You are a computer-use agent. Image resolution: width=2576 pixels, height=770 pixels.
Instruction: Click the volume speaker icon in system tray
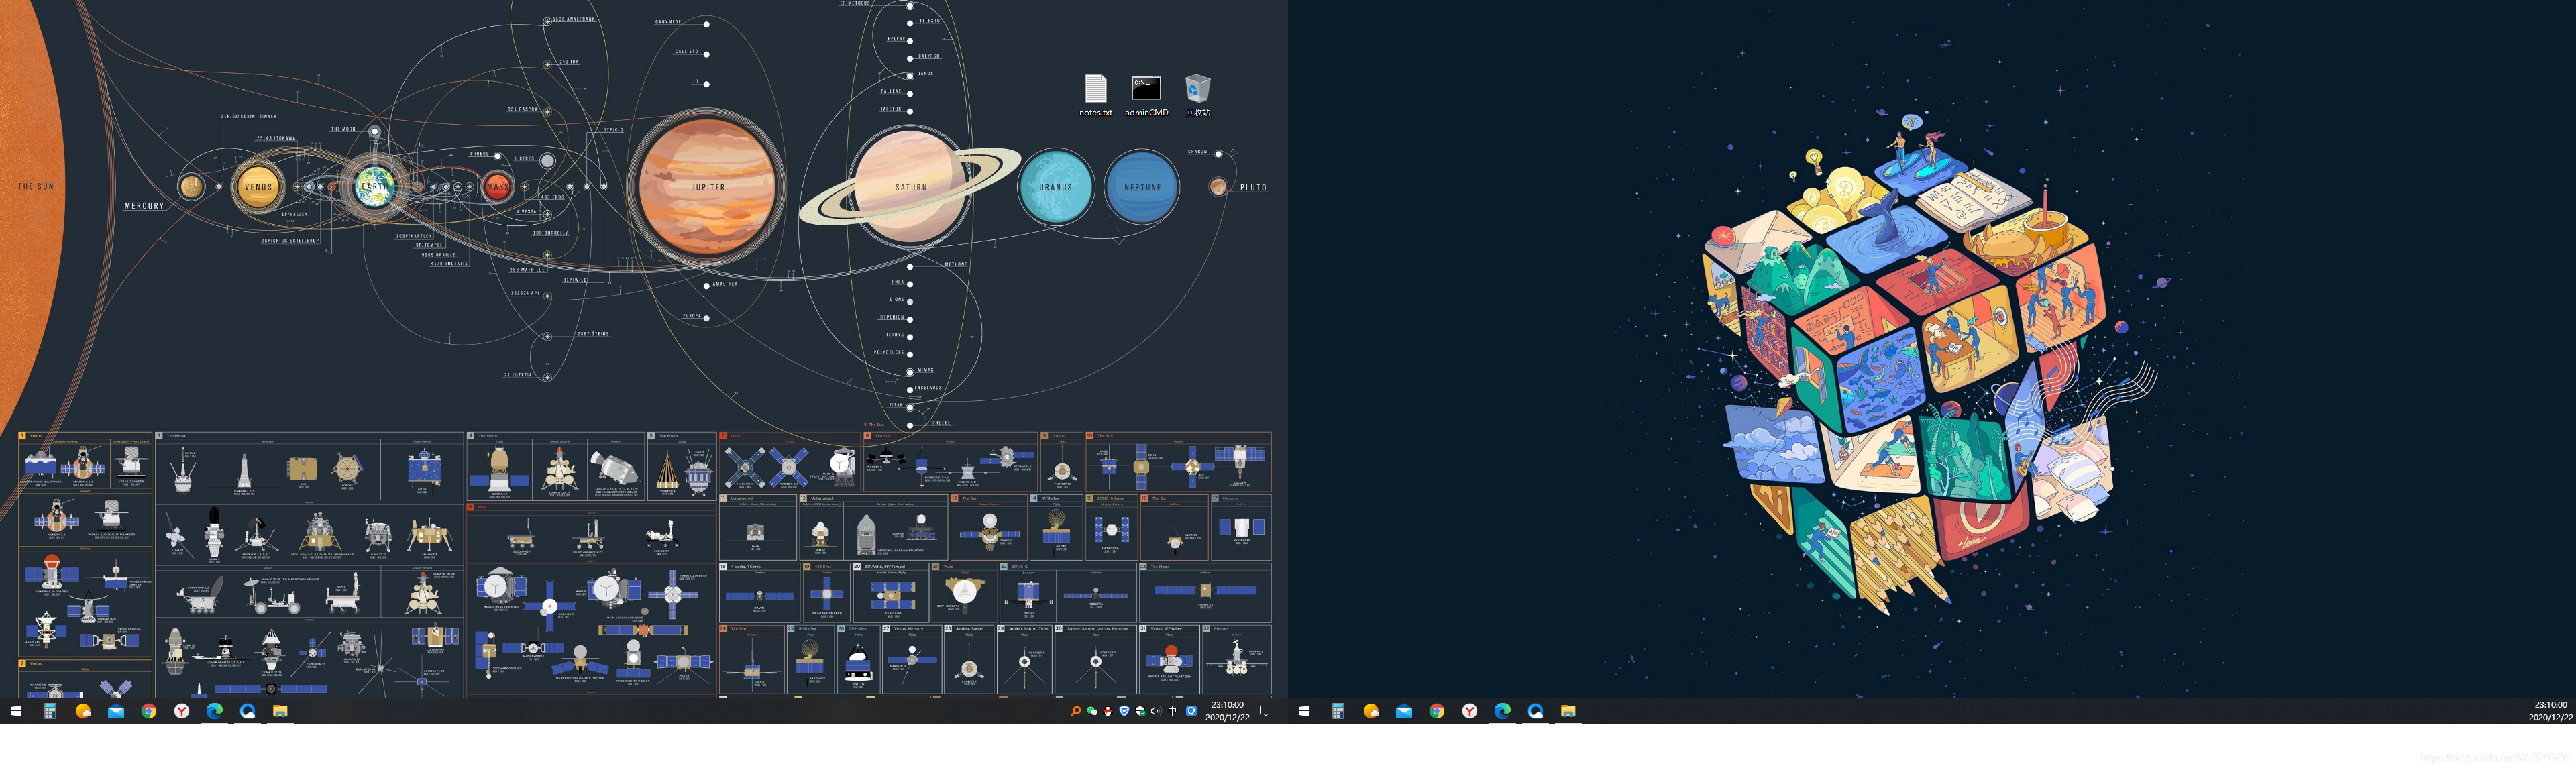pyautogui.click(x=1156, y=711)
